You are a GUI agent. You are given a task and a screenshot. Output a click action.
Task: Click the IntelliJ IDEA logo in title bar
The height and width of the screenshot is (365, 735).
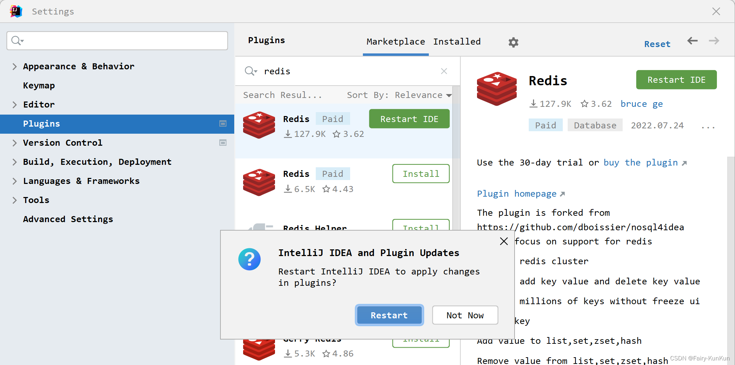pos(16,11)
